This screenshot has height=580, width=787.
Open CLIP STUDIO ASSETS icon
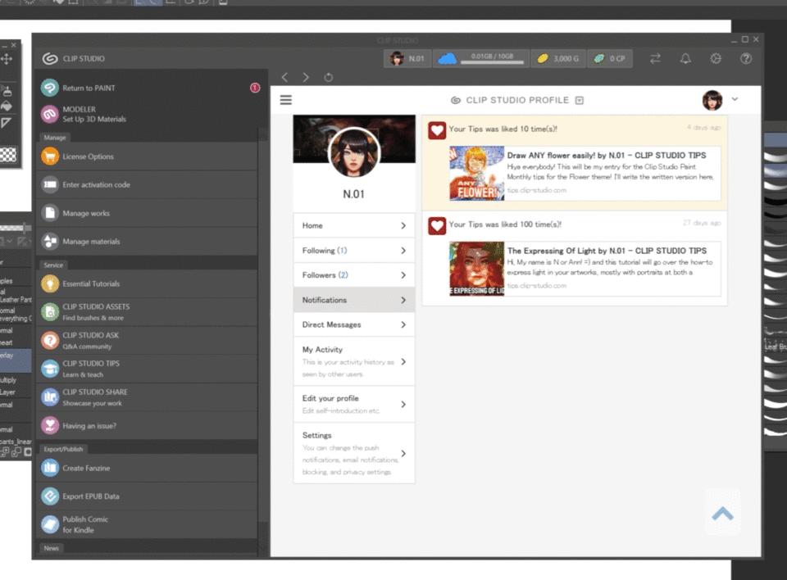point(50,312)
